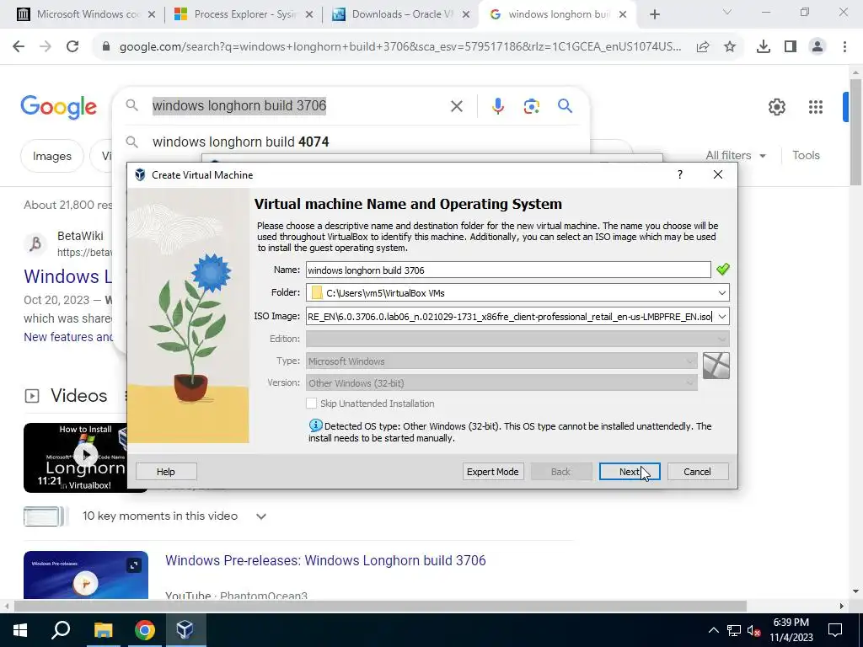Select the Images filter chip
Screen dimensions: 863x647
tap(51, 156)
